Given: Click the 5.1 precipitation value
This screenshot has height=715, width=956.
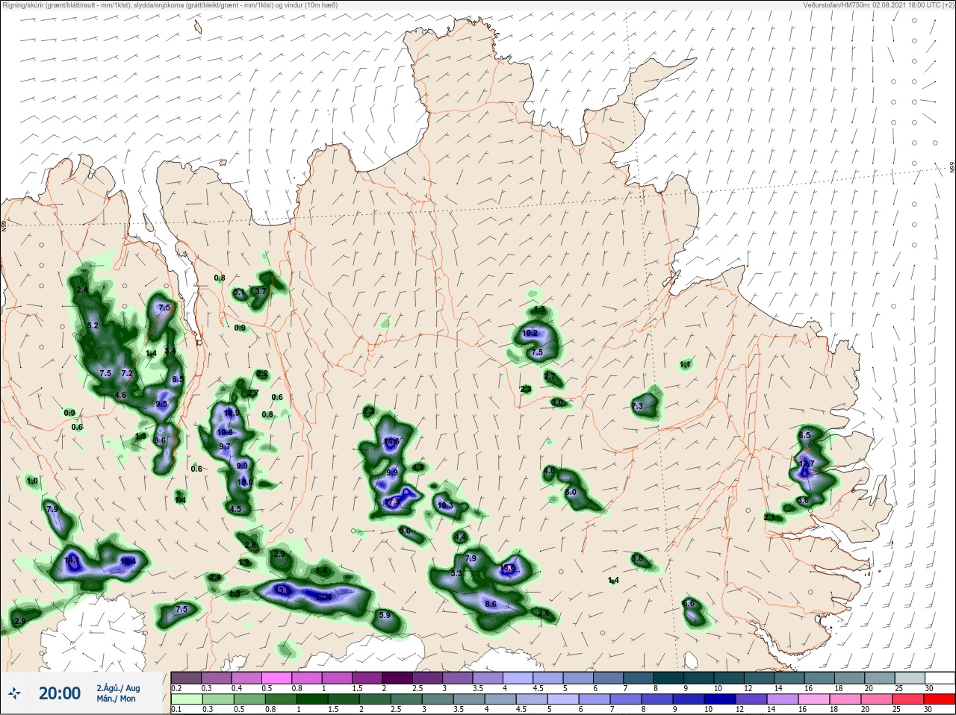Looking at the screenshot, I should tap(238, 293).
